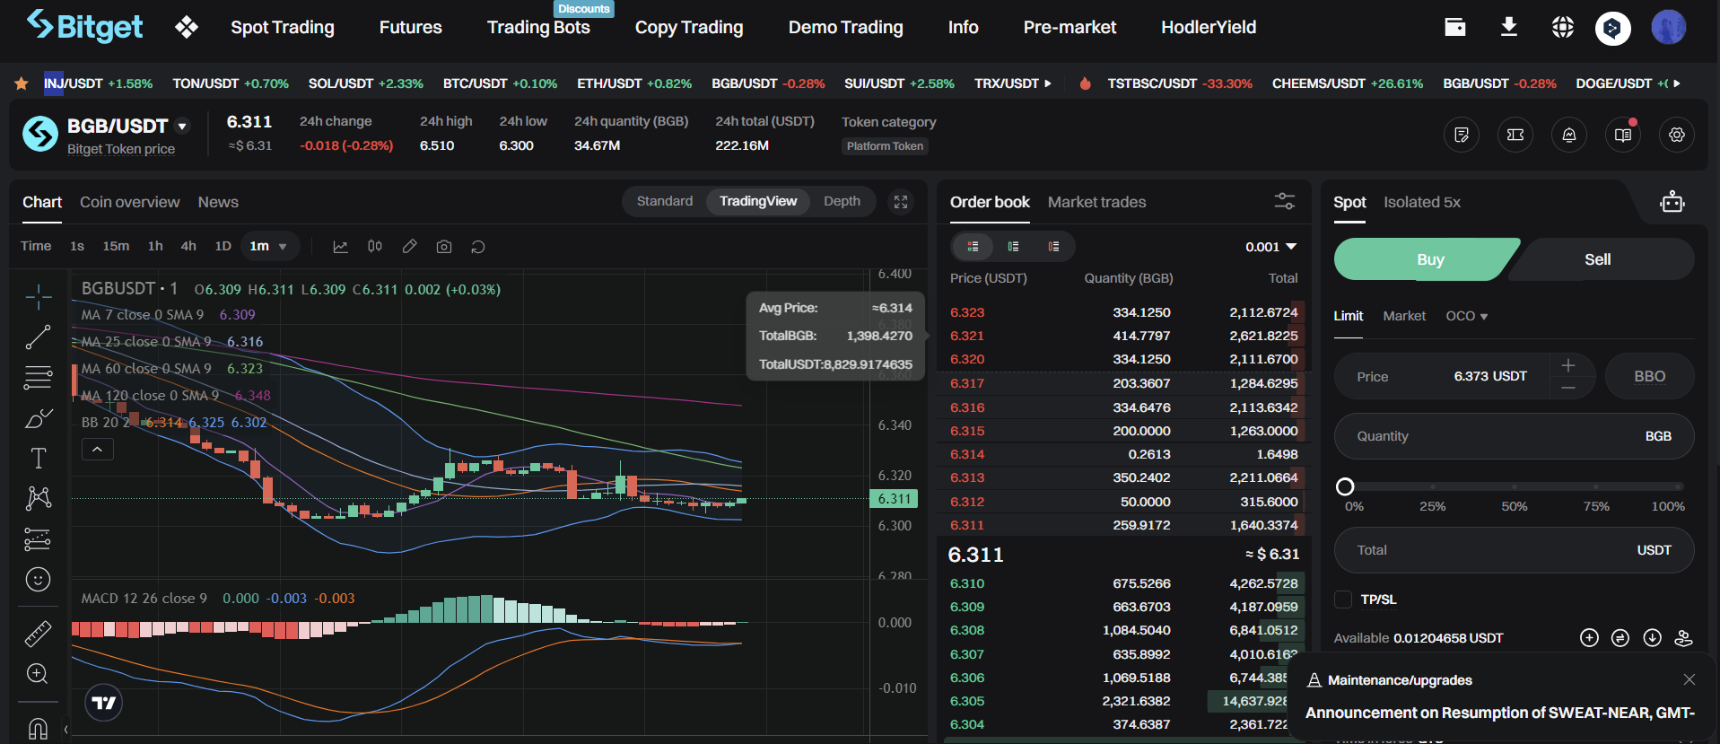Focus the Quantity BGB input field
Image resolution: width=1720 pixels, height=744 pixels.
tap(1514, 436)
